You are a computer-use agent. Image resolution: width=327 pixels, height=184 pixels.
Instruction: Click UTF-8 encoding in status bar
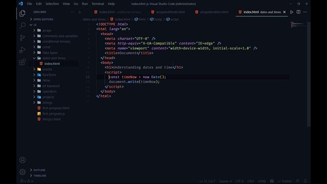240,181
